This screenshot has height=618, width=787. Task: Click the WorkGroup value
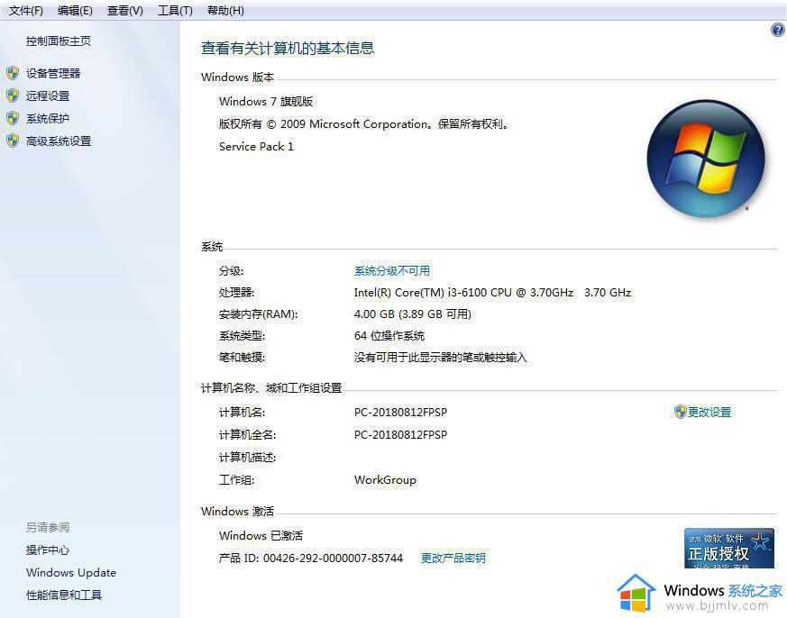385,480
